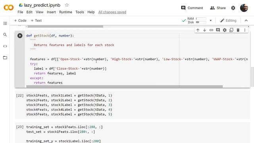Open the user account avatar
The height and width of the screenshot is (143, 254).
244,8
